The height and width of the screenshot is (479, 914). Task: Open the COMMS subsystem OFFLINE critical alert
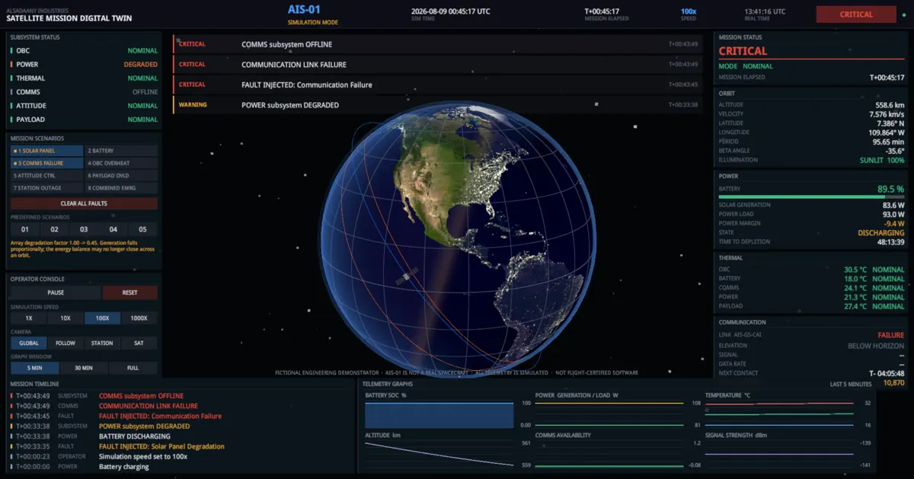(438, 44)
